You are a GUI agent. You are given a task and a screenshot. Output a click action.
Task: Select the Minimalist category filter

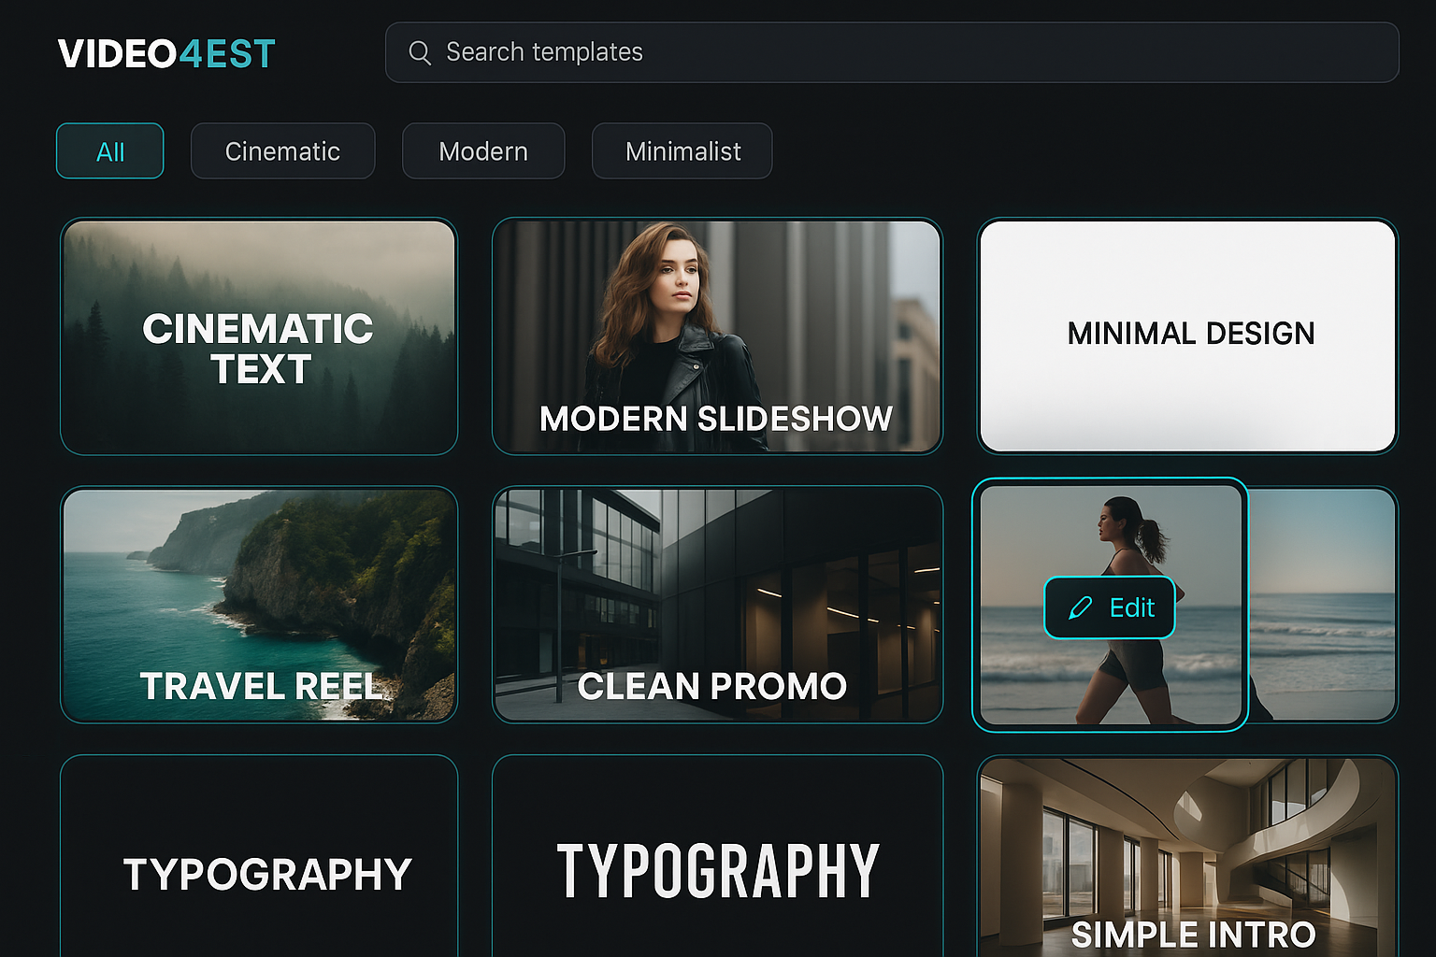[682, 150]
